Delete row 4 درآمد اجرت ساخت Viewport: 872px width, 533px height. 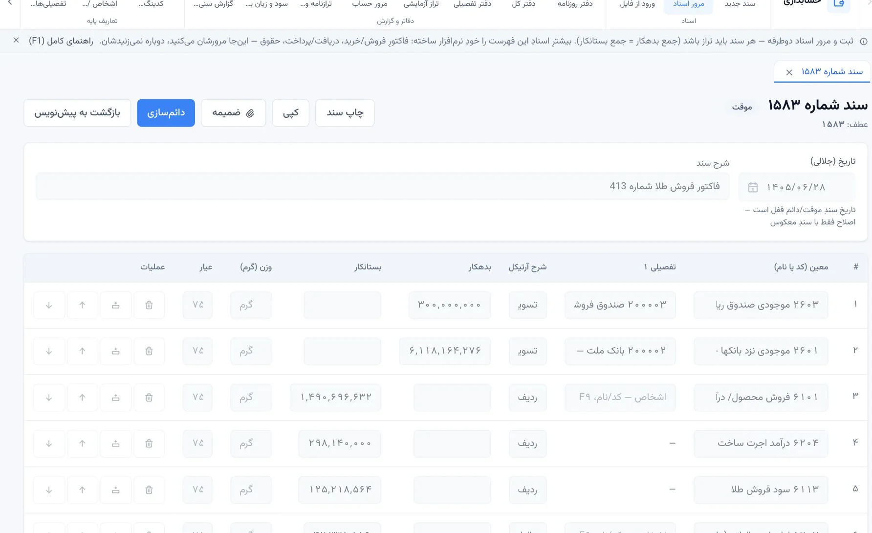pyautogui.click(x=149, y=444)
